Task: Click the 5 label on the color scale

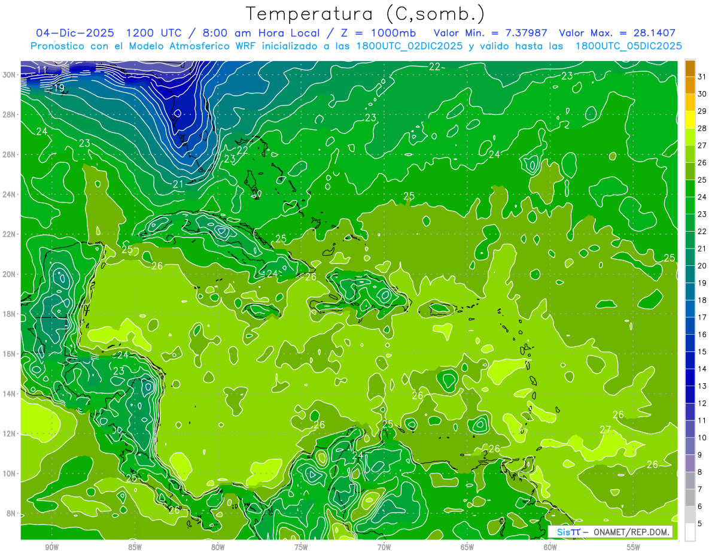Action: 699,524
